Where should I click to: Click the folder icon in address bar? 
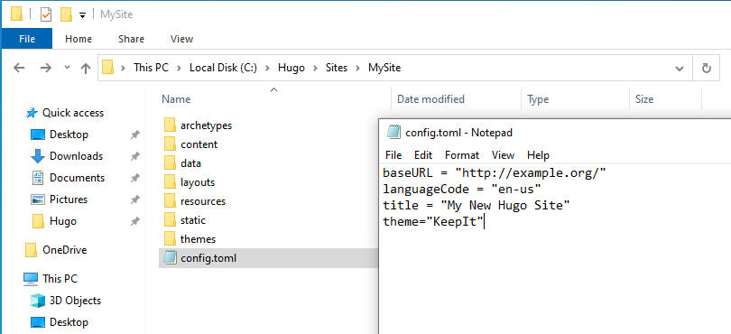(x=107, y=68)
